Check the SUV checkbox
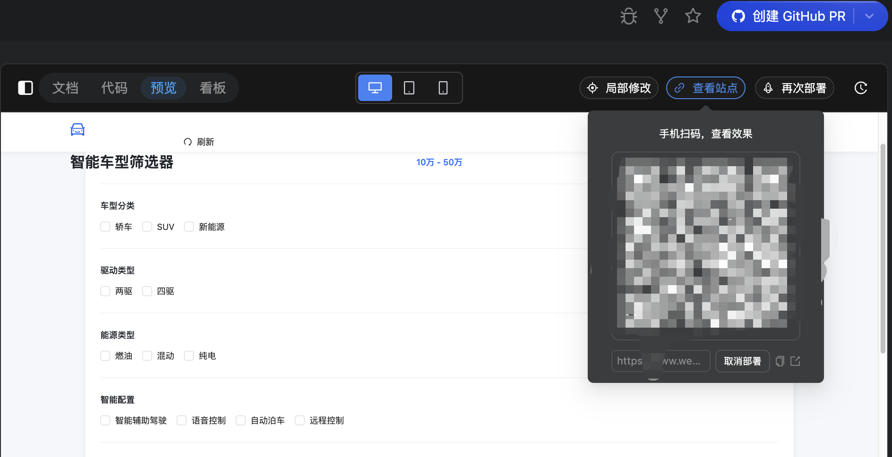This screenshot has width=892, height=457. coord(147,227)
